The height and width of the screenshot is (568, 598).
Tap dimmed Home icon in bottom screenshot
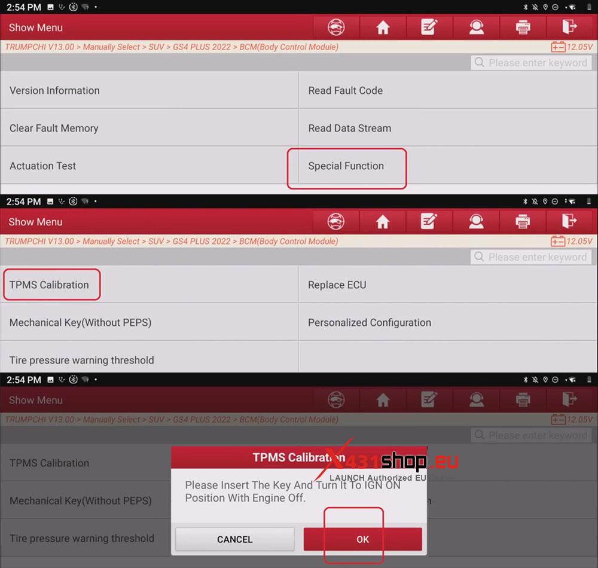click(383, 400)
